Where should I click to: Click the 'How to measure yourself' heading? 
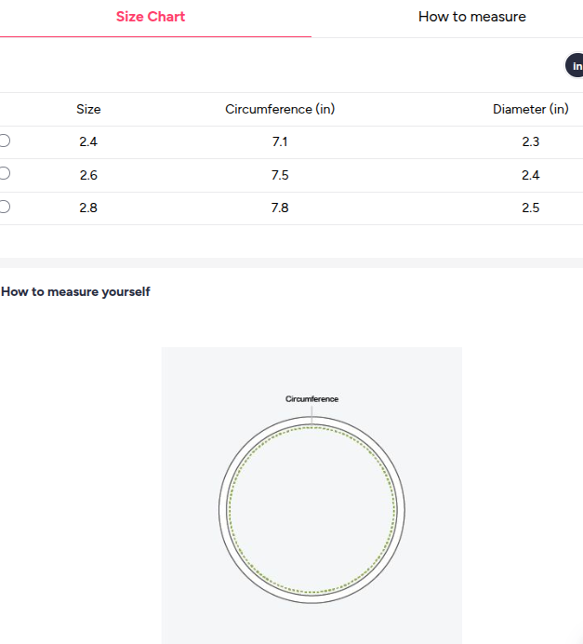click(75, 291)
